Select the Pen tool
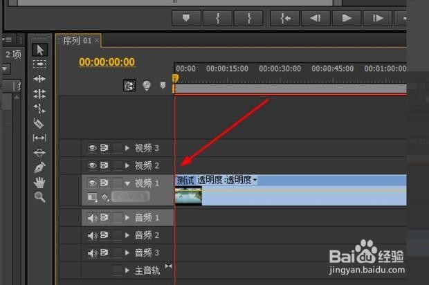The width and height of the screenshot is (429, 285). click(39, 167)
